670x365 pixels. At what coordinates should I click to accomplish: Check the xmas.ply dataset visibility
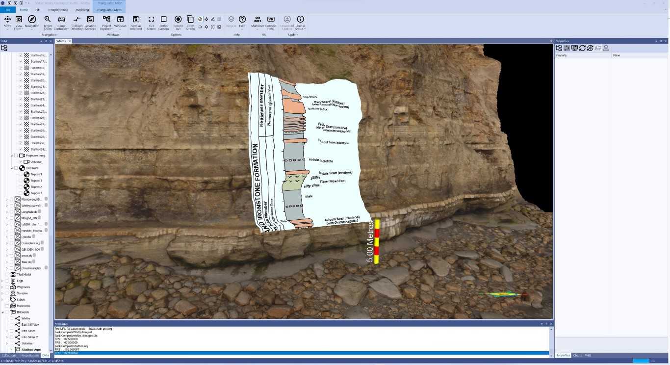11,256
